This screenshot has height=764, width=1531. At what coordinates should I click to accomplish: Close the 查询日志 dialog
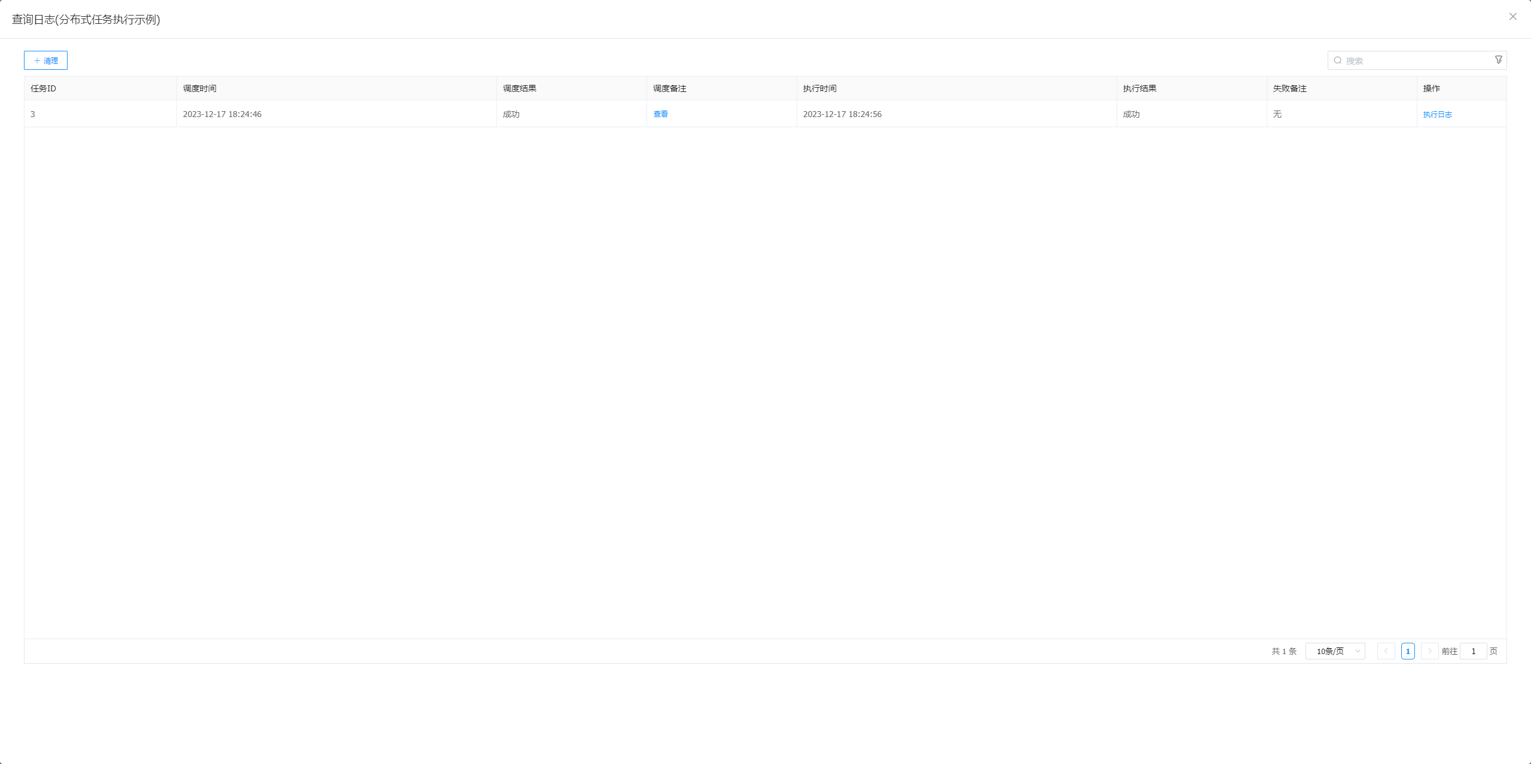(1512, 17)
